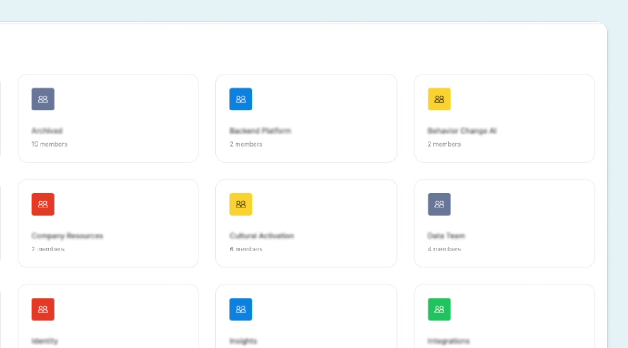Open the Behavior Change AI team
Image resolution: width=628 pixels, height=348 pixels.
[504, 118]
